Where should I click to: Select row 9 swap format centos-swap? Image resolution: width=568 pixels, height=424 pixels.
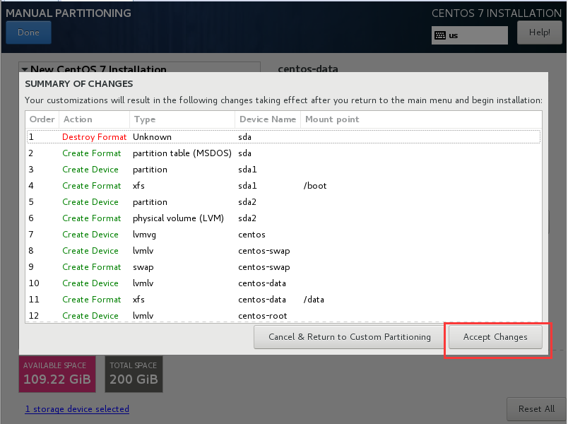[283, 267]
